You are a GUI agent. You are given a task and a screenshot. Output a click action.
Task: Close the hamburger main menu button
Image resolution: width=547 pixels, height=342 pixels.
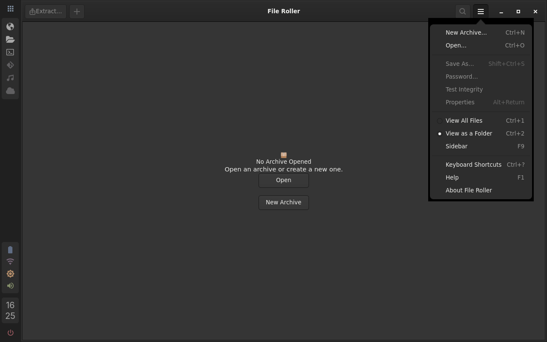481,12
